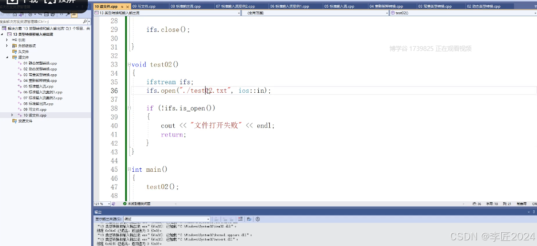
Task: Click the 未找到相关问题 status indicator
Action: 137,204
